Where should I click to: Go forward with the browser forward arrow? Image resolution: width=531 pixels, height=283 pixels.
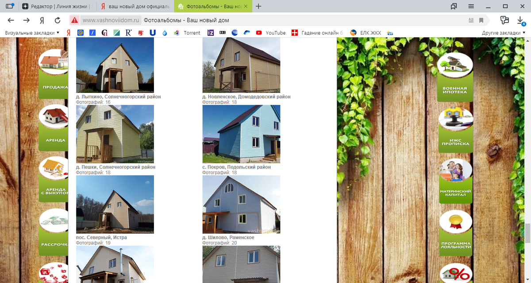(x=27, y=20)
